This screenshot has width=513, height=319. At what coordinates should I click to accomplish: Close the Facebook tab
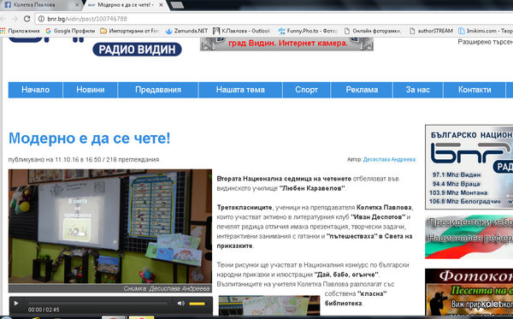[77, 5]
